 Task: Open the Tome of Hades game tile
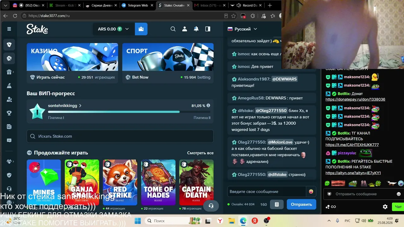(x=158, y=182)
